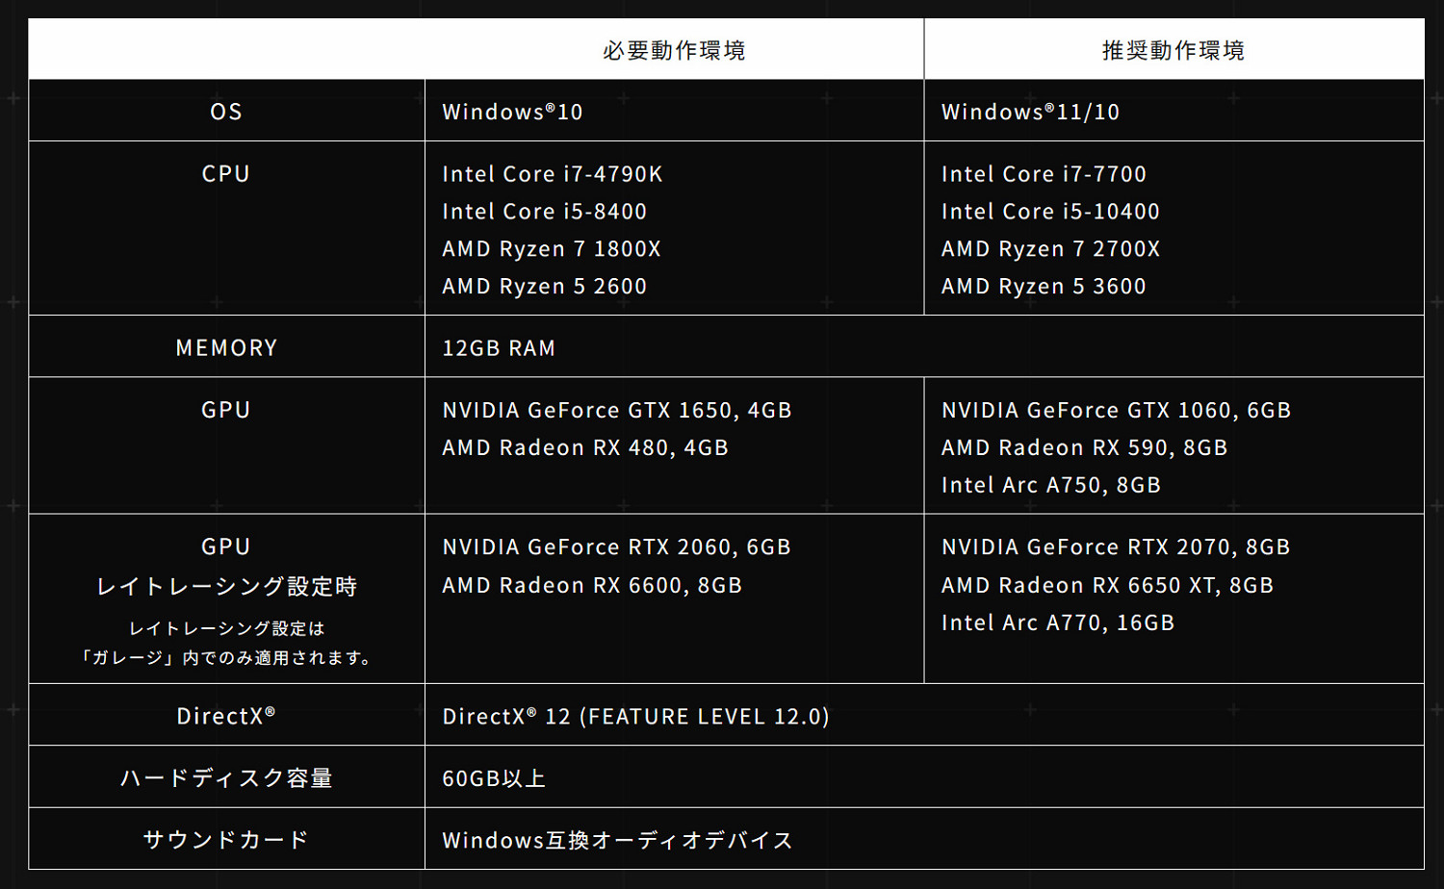Viewport: 1444px width, 889px height.
Task: Click the 60GB以上 storage value
Action: [494, 778]
